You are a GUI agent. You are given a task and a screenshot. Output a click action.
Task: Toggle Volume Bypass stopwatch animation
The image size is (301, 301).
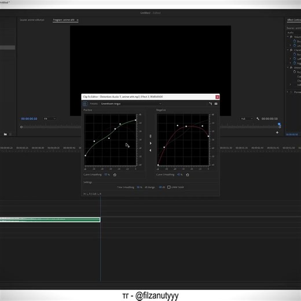click(295, 41)
